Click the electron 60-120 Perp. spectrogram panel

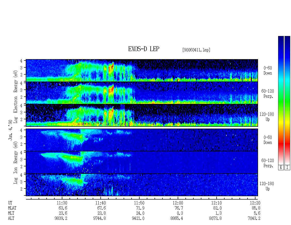click(142, 93)
